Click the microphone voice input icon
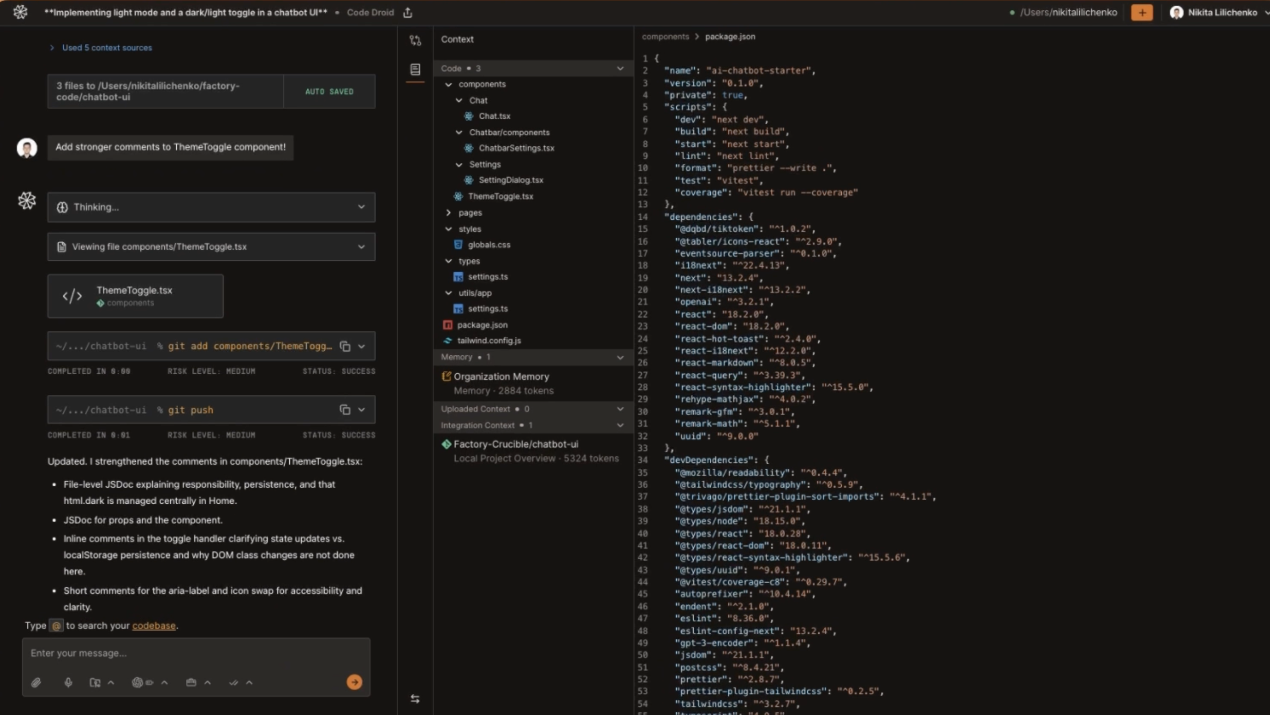Viewport: 1270px width, 715px height. click(x=68, y=682)
